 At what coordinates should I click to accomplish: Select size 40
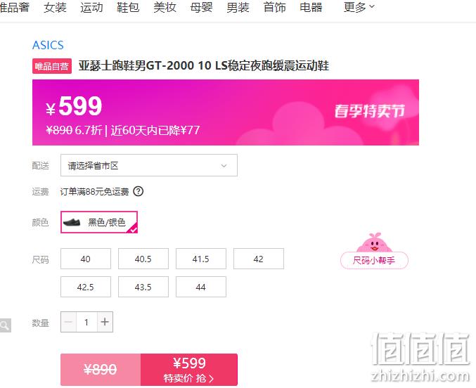(x=86, y=259)
